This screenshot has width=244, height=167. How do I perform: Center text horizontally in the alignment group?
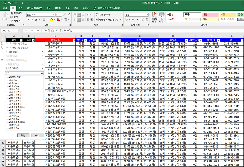79,20
